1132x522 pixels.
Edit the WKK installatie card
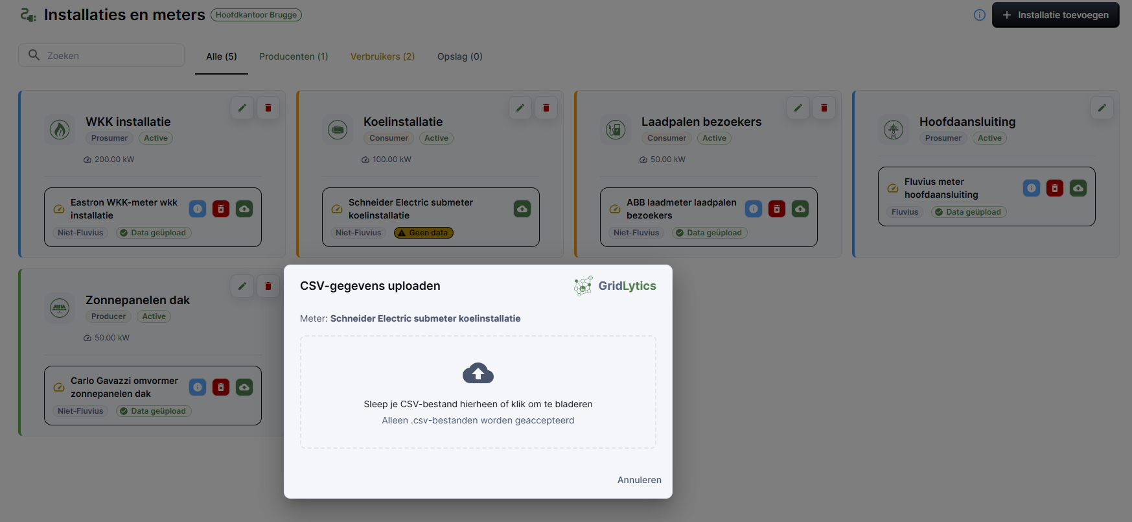(x=242, y=108)
